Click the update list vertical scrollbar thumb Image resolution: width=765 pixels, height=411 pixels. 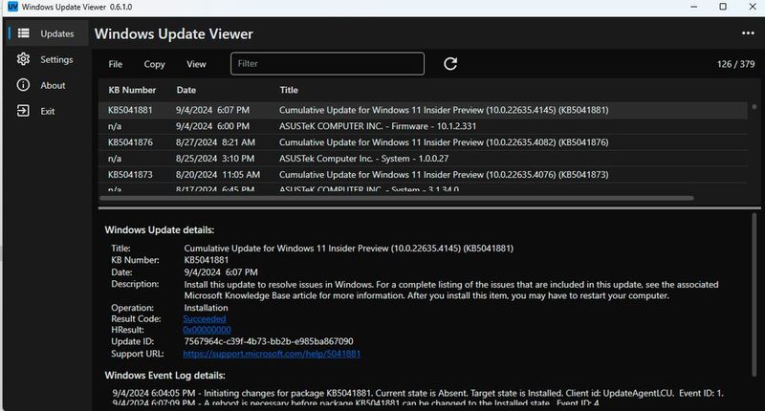point(754,106)
